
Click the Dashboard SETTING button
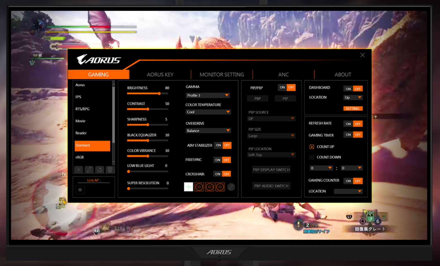point(353,108)
